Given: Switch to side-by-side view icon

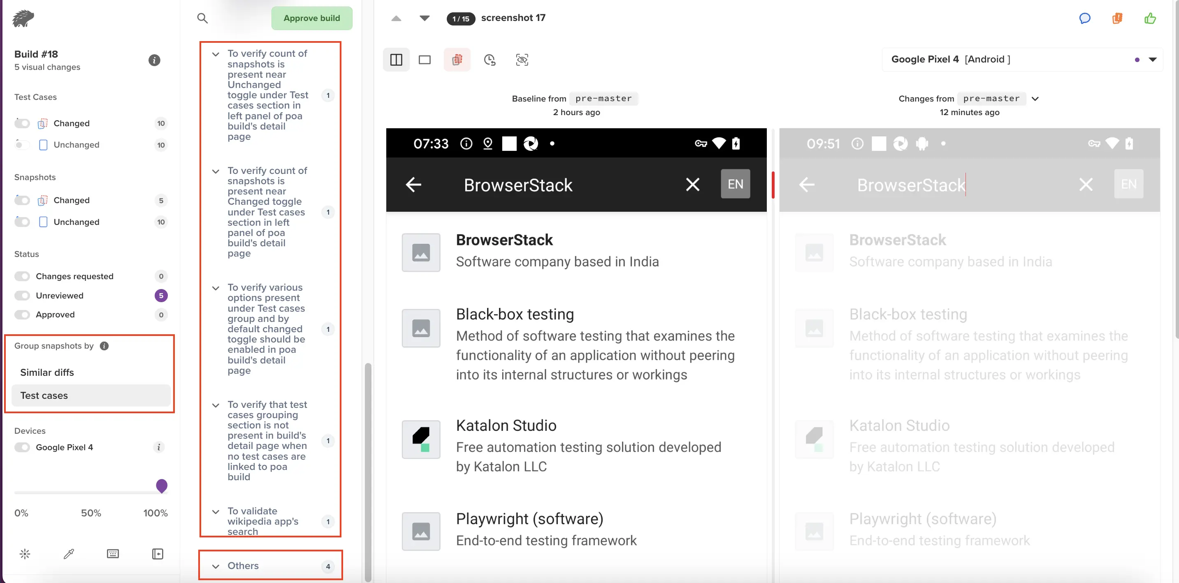Looking at the screenshot, I should coord(396,60).
